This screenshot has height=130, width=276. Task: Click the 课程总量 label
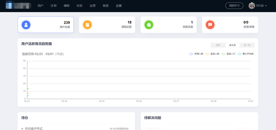126,27
